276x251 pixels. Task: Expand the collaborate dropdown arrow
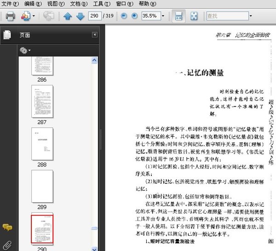point(34,16)
